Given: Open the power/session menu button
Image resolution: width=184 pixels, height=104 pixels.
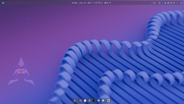Looking at the screenshot, I should pyautogui.click(x=181, y=3).
